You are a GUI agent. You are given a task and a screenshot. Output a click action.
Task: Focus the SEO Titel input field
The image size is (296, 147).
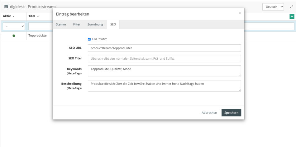[x=164, y=59]
